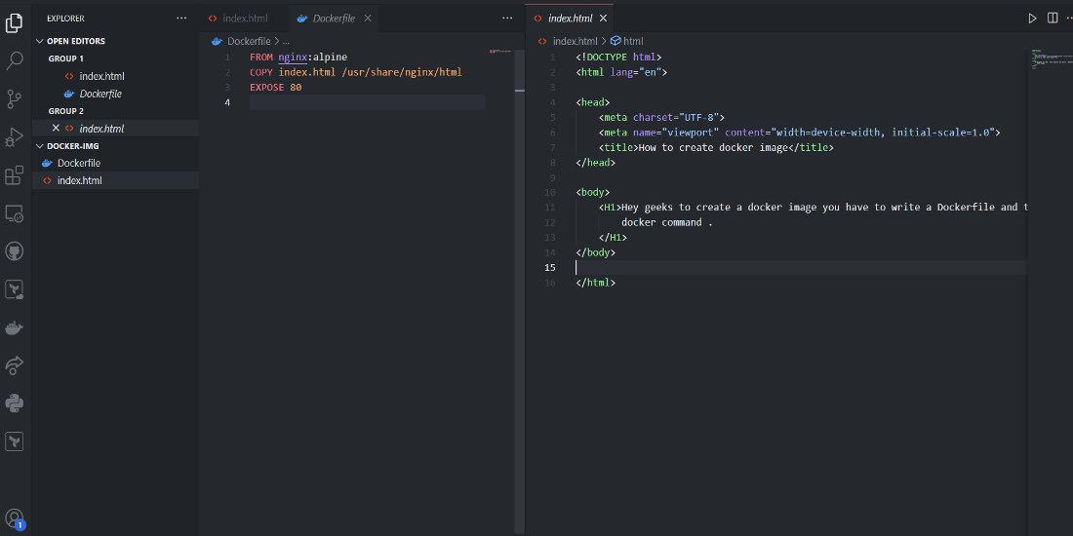Click the GROUP 1 label
This screenshot has height=536, width=1073.
66,58
